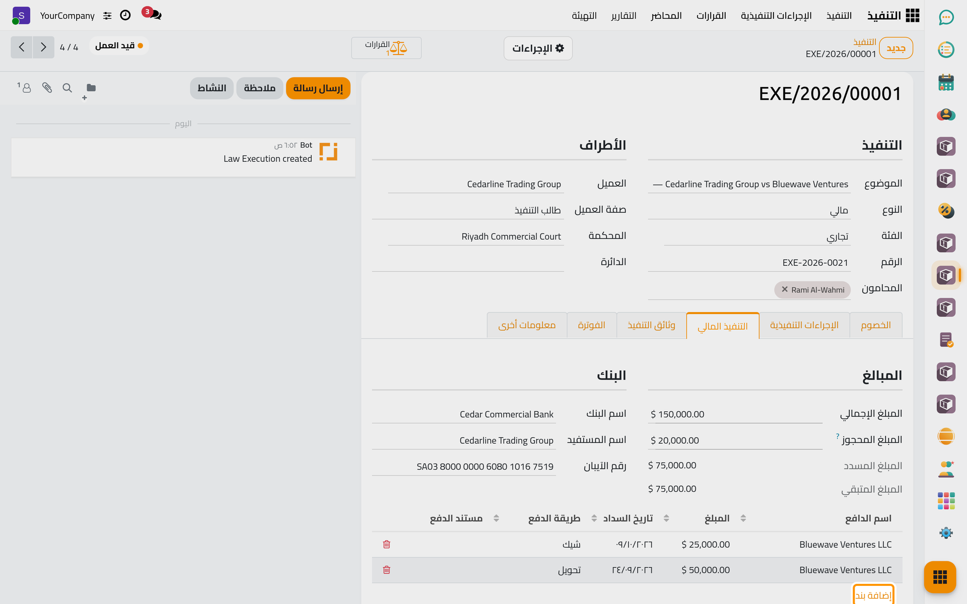This screenshot has height=604, width=967.
Task: Click the search icon in chatter
Action: coord(67,88)
